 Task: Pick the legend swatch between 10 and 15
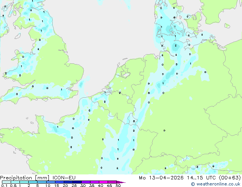click(x=51, y=182)
